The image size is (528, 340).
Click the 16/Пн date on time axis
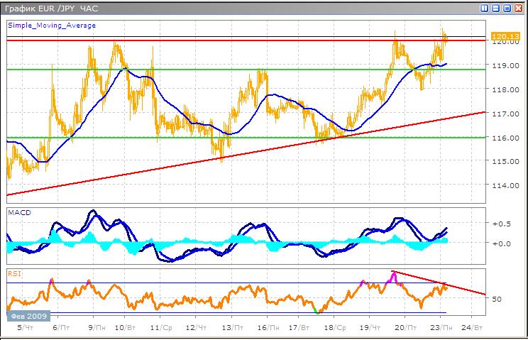pos(267,328)
